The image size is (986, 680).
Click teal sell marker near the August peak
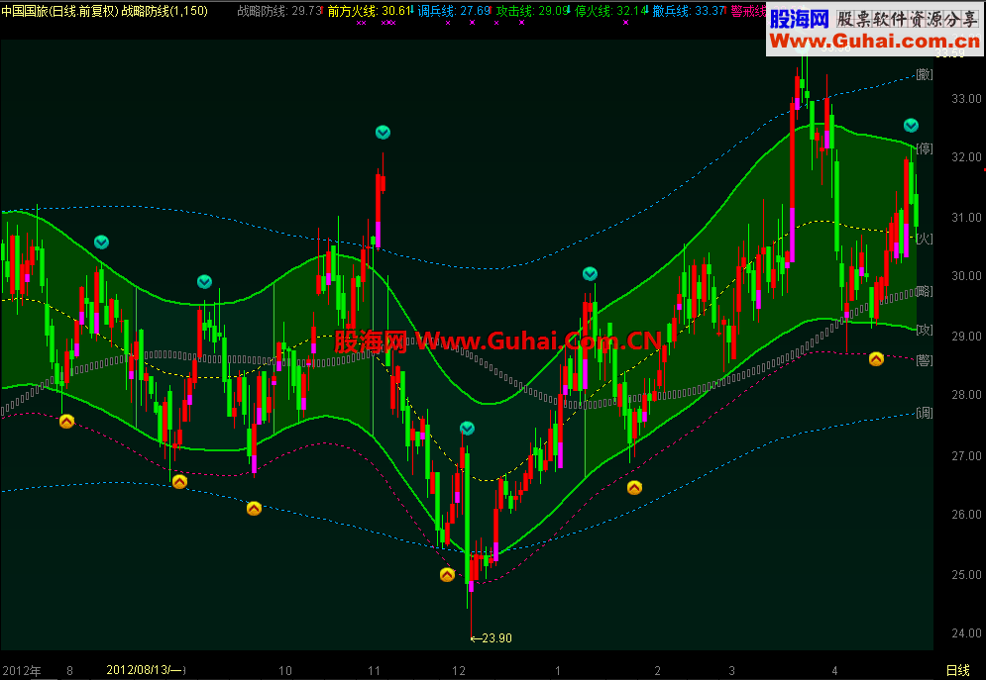coord(101,242)
